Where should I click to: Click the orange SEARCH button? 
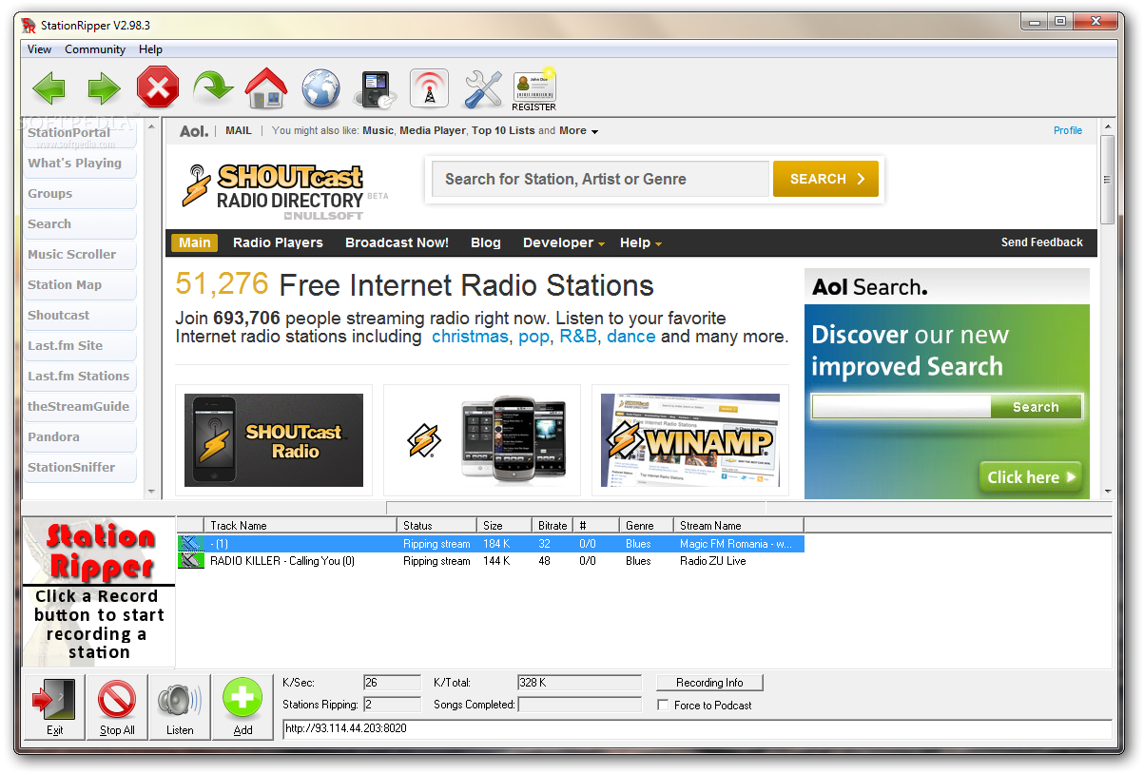point(825,179)
